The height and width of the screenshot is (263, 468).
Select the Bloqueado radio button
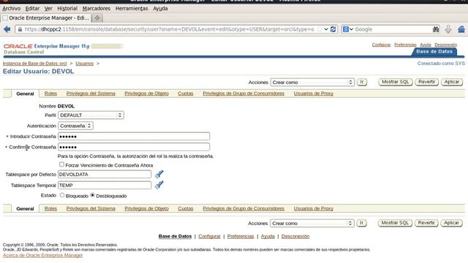click(x=62, y=195)
